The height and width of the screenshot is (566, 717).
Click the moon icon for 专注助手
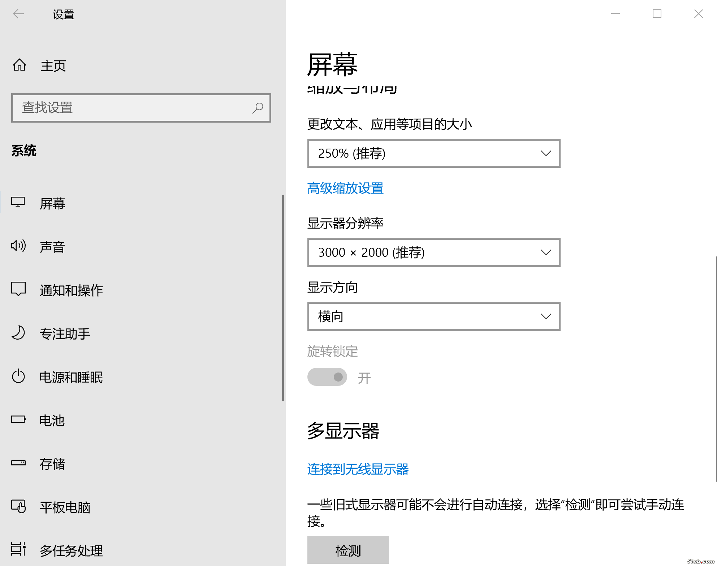18,333
